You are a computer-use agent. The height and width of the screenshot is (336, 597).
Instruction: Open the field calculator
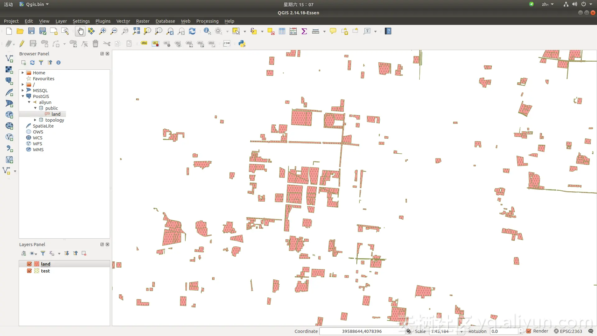[293, 31]
